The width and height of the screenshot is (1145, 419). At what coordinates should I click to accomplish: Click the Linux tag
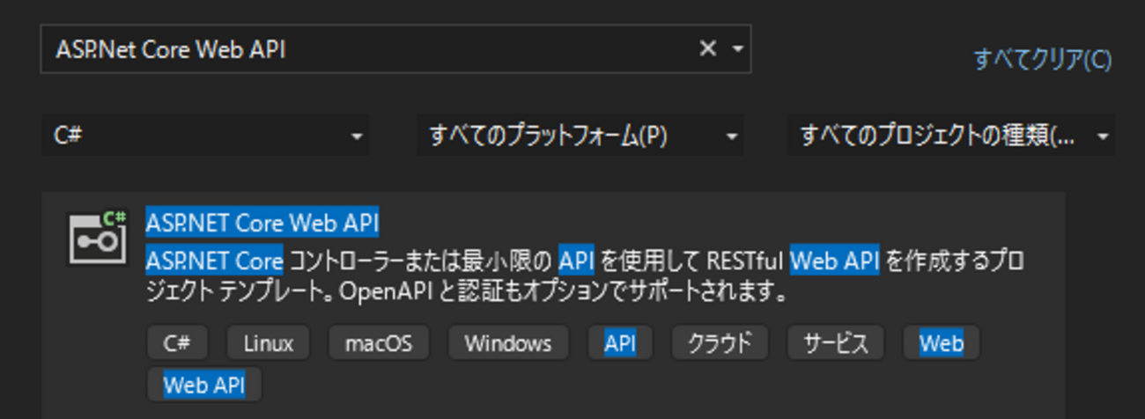click(x=269, y=342)
